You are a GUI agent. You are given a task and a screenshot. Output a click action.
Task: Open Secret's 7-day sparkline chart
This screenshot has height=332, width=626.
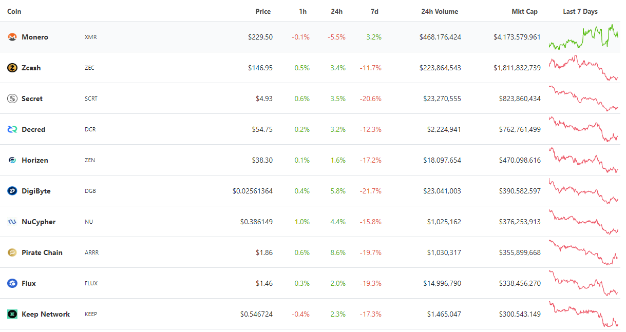pyautogui.click(x=583, y=99)
